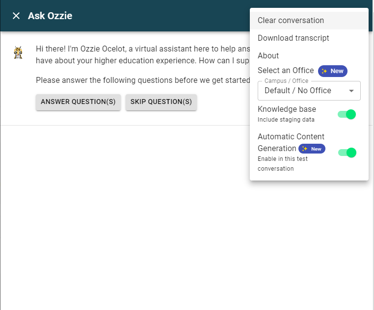Click the SKIP QUESTION(S) button
374x310 pixels.
[161, 102]
